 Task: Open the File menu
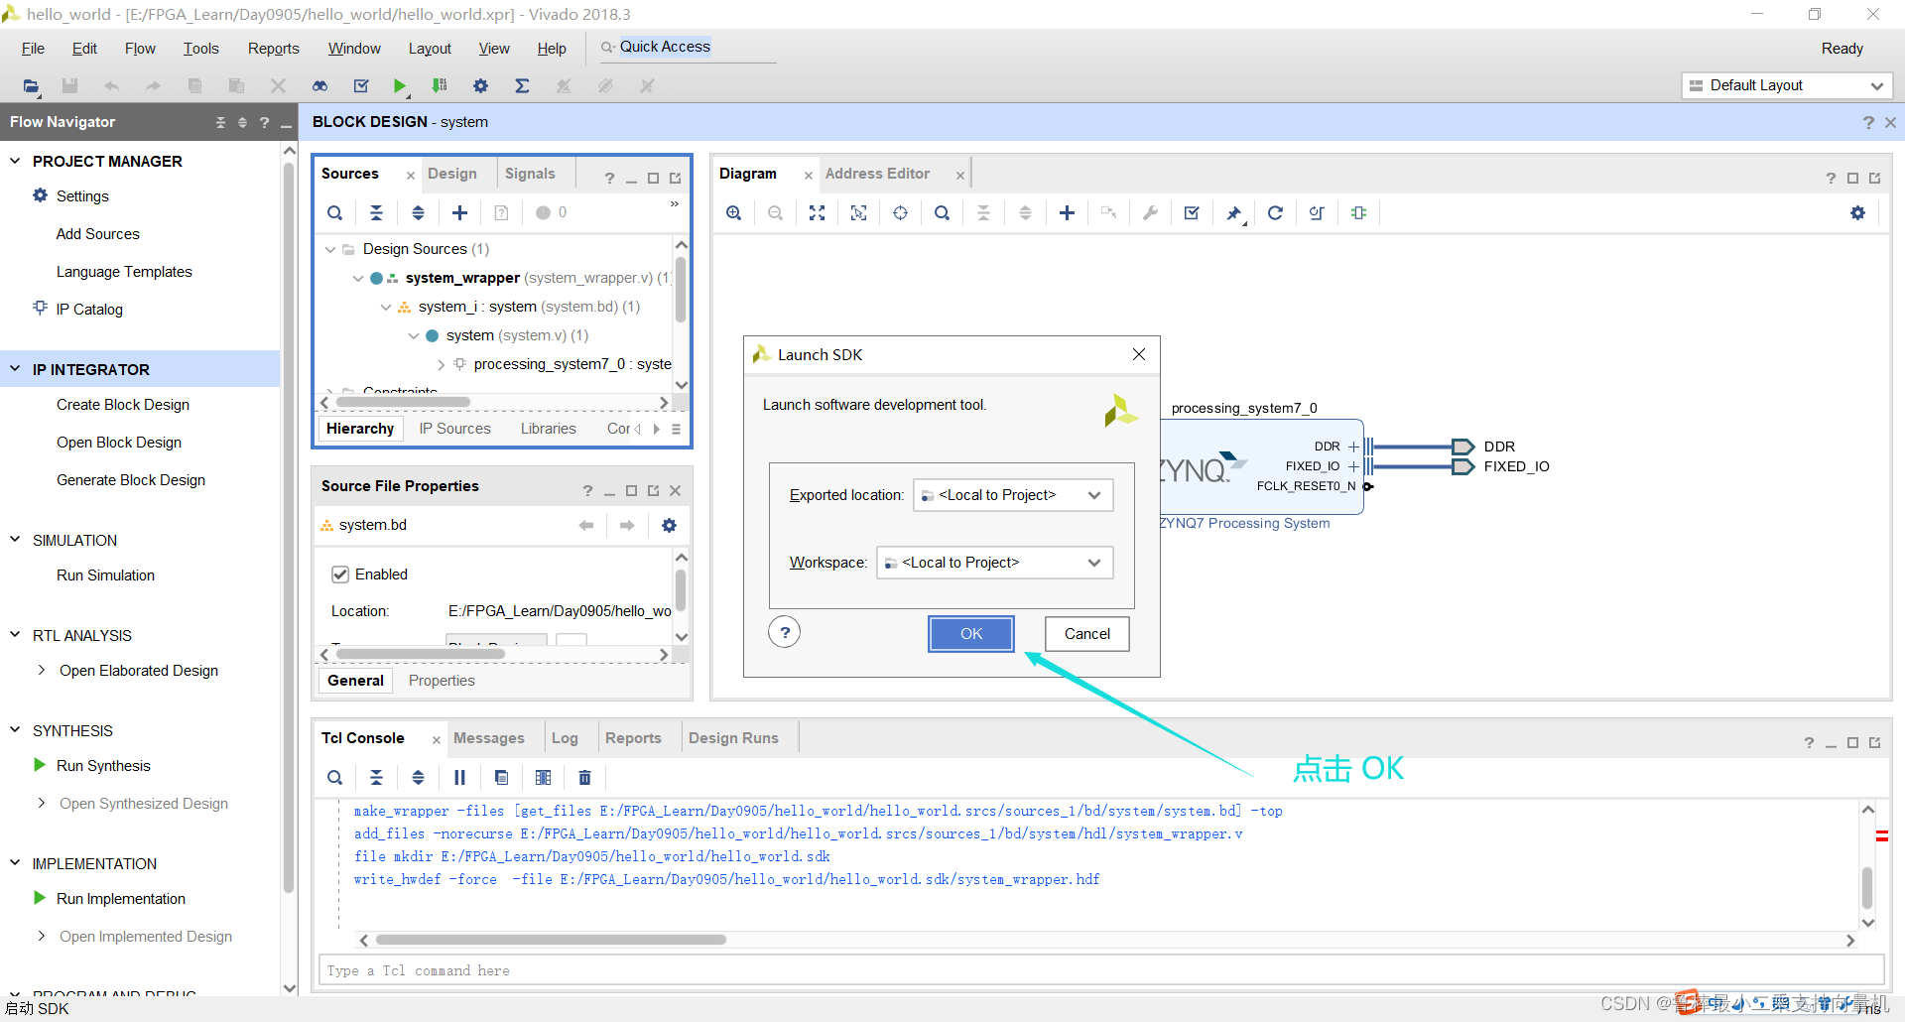[33, 48]
